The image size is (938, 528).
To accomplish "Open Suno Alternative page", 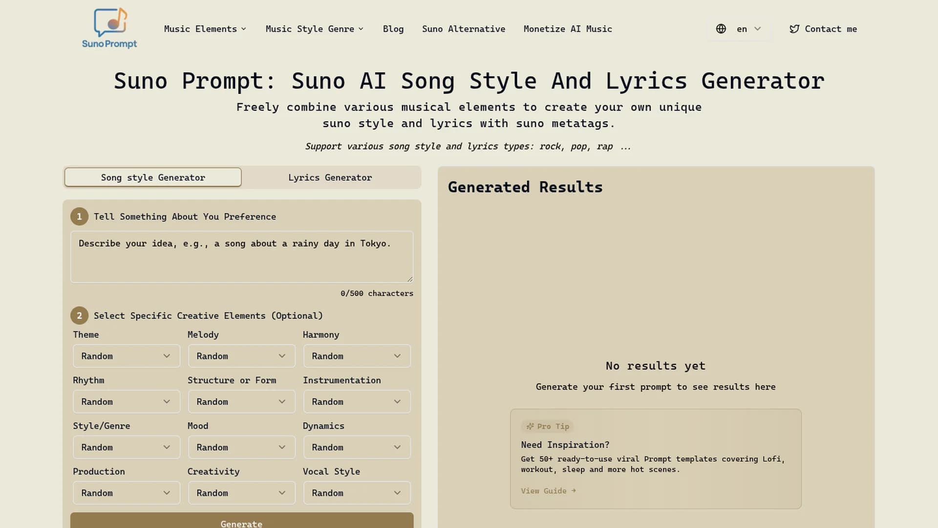I will point(464,29).
